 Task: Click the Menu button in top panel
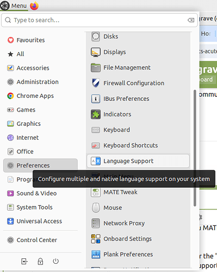(14, 5)
